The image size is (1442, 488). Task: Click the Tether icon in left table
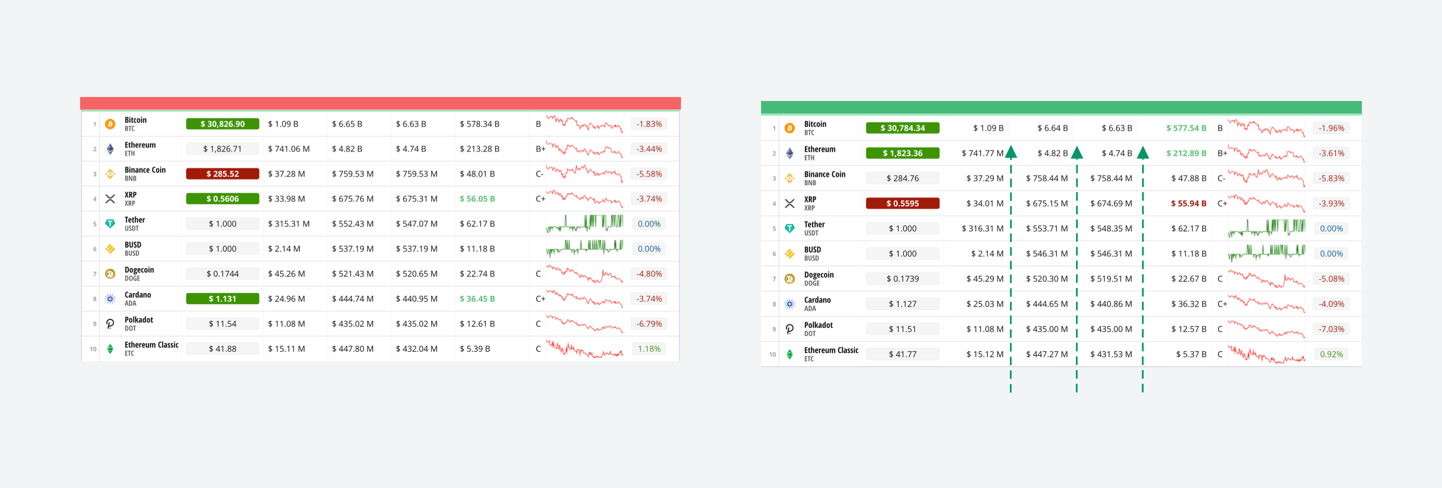pos(110,224)
